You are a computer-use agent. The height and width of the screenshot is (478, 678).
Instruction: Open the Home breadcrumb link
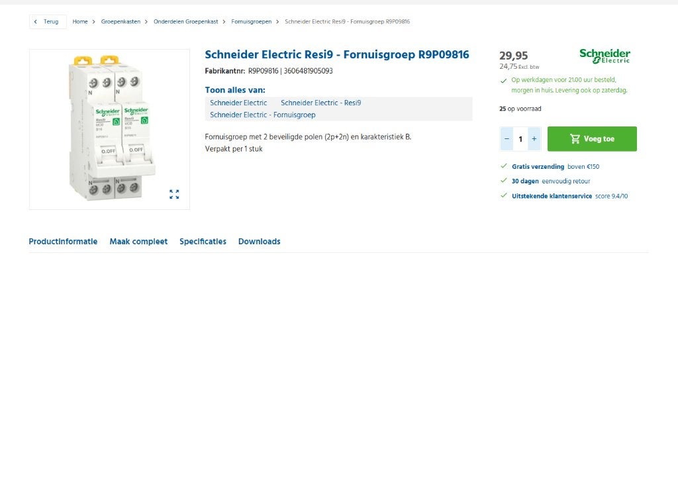click(x=80, y=22)
